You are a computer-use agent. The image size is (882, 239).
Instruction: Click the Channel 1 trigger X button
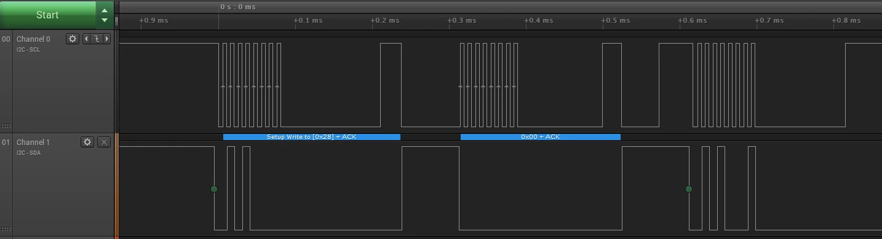pos(104,142)
